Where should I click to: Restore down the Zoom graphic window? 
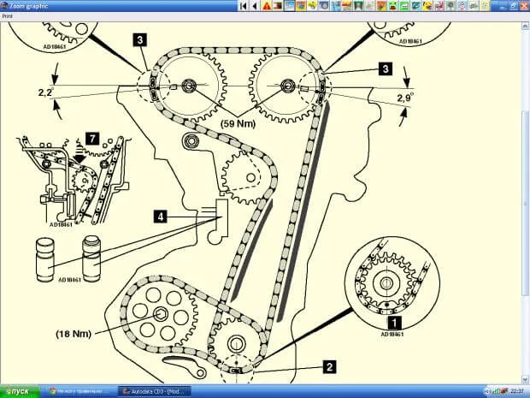pyautogui.click(x=512, y=4)
